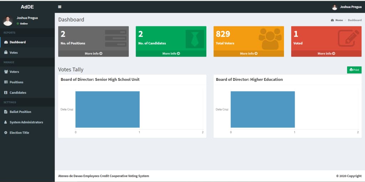The image size is (365, 182).
Task: Click sidebar Joshua Pregua name
Action: (27, 18)
